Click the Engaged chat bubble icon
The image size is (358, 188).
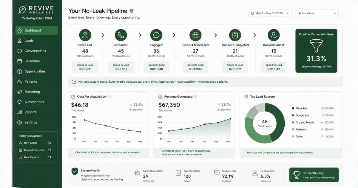(156, 35)
